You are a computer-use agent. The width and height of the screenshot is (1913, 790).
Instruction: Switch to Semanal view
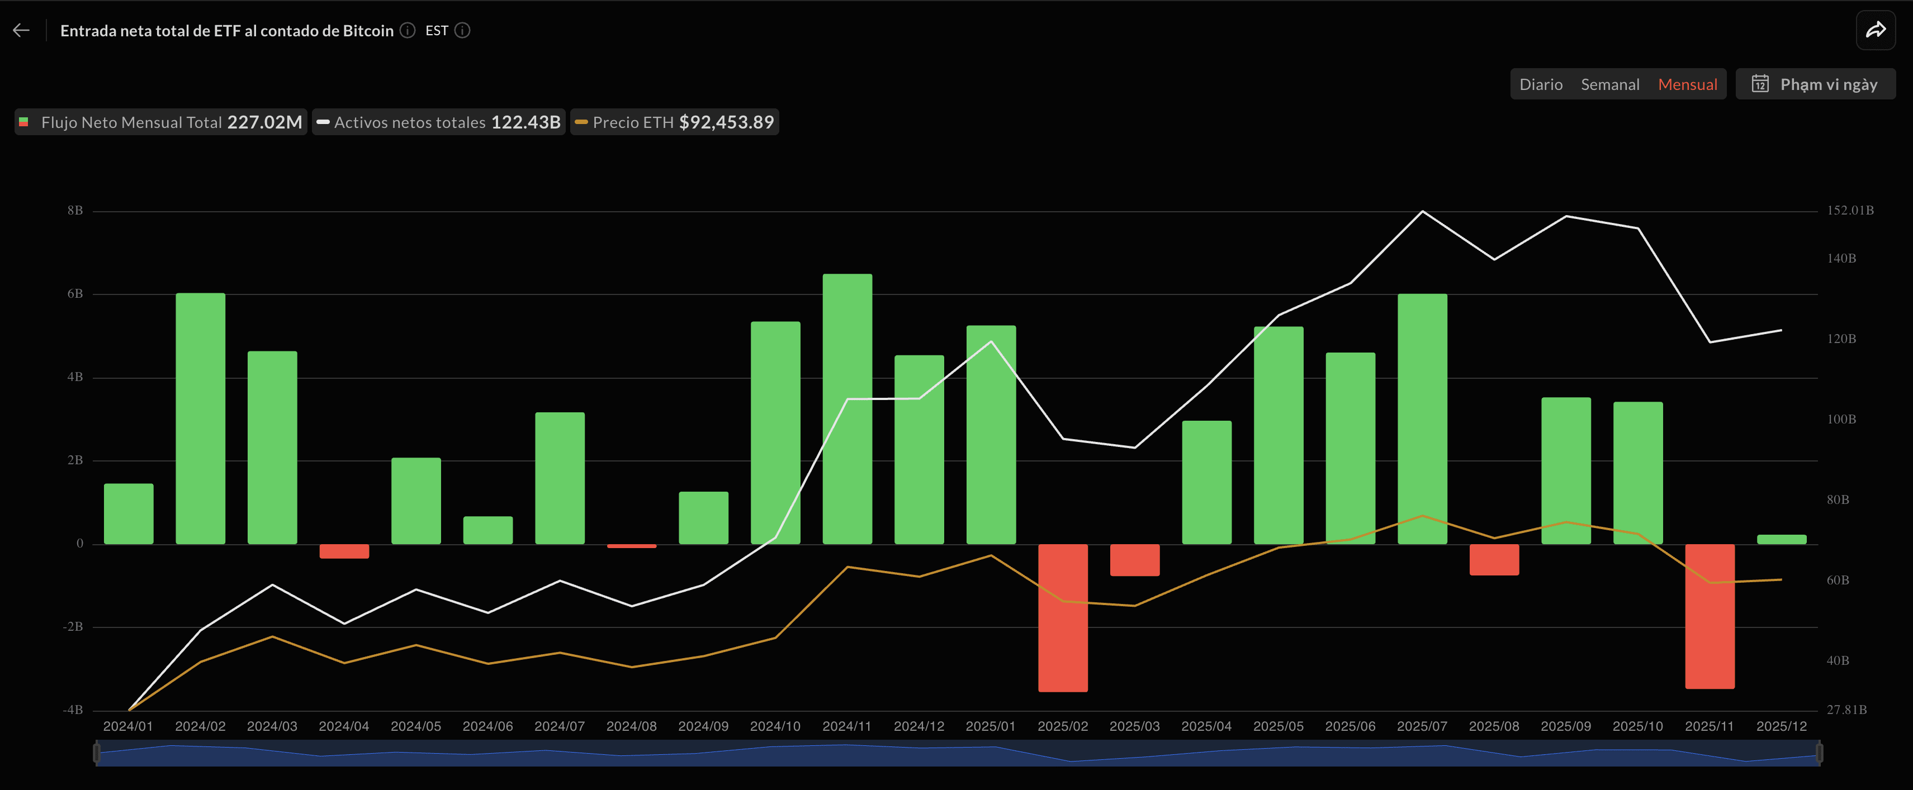(x=1609, y=84)
